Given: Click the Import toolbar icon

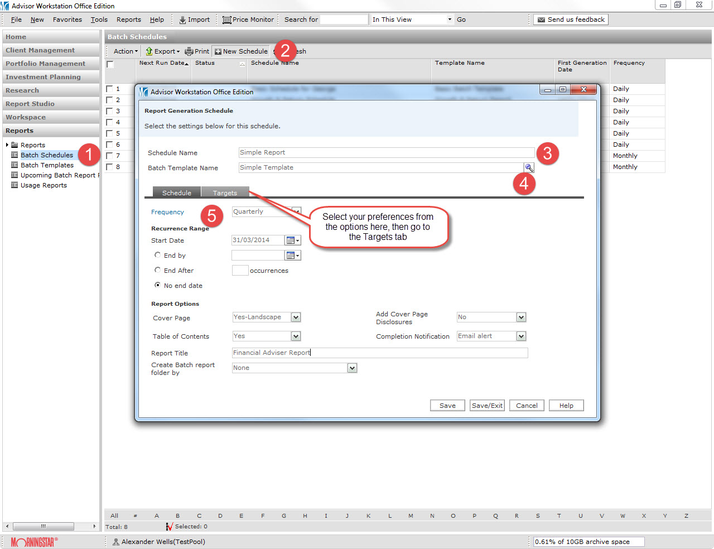Looking at the screenshot, I should tap(182, 20).
